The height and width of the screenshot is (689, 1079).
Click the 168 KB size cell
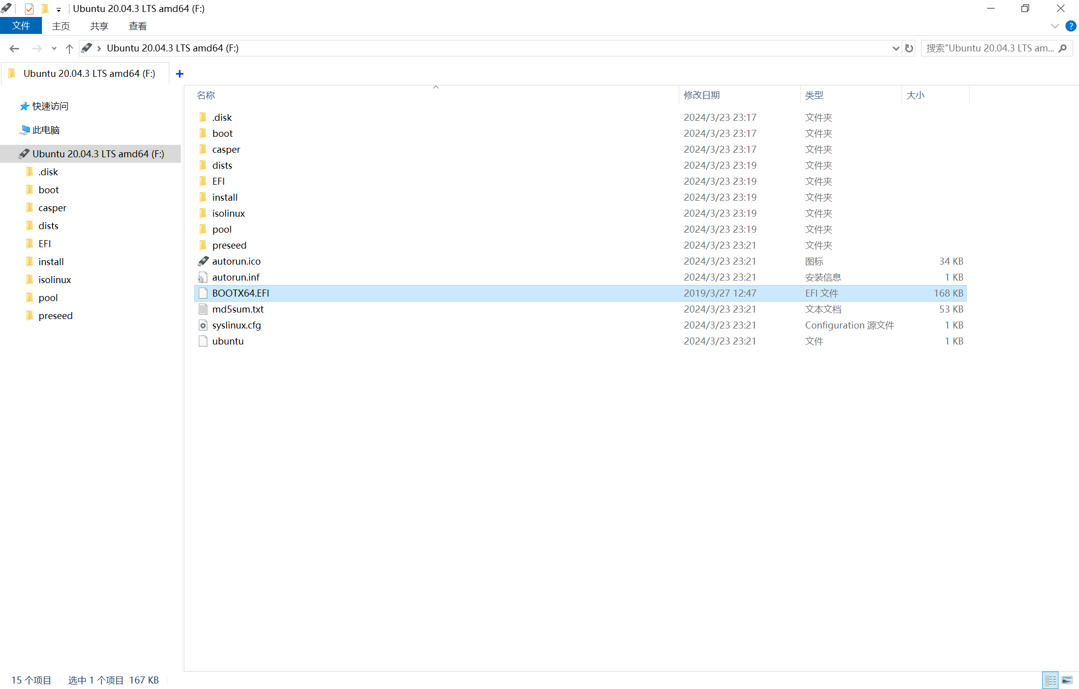pyautogui.click(x=948, y=293)
